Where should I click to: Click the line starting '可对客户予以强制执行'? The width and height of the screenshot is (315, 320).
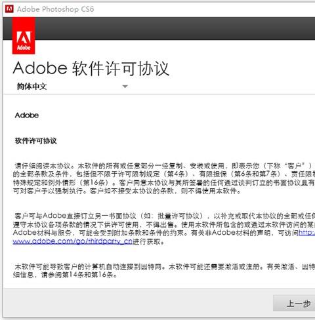[127, 191]
